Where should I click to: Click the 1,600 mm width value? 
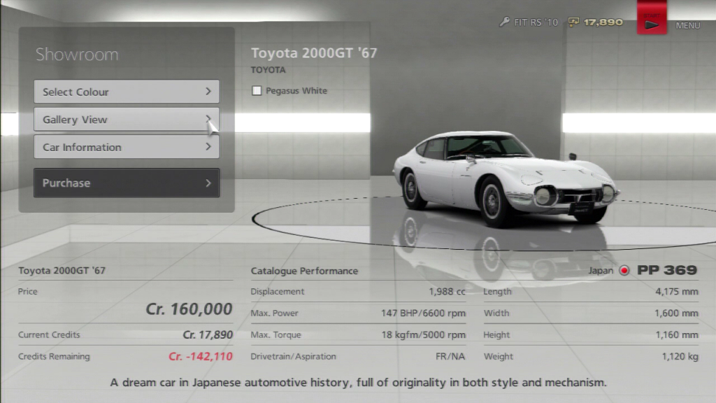(x=676, y=313)
